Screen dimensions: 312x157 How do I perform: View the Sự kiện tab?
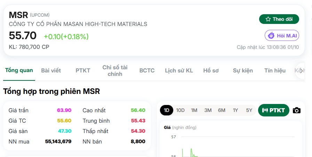click(243, 71)
